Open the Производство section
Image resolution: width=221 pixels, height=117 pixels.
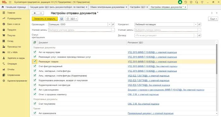click(14, 47)
